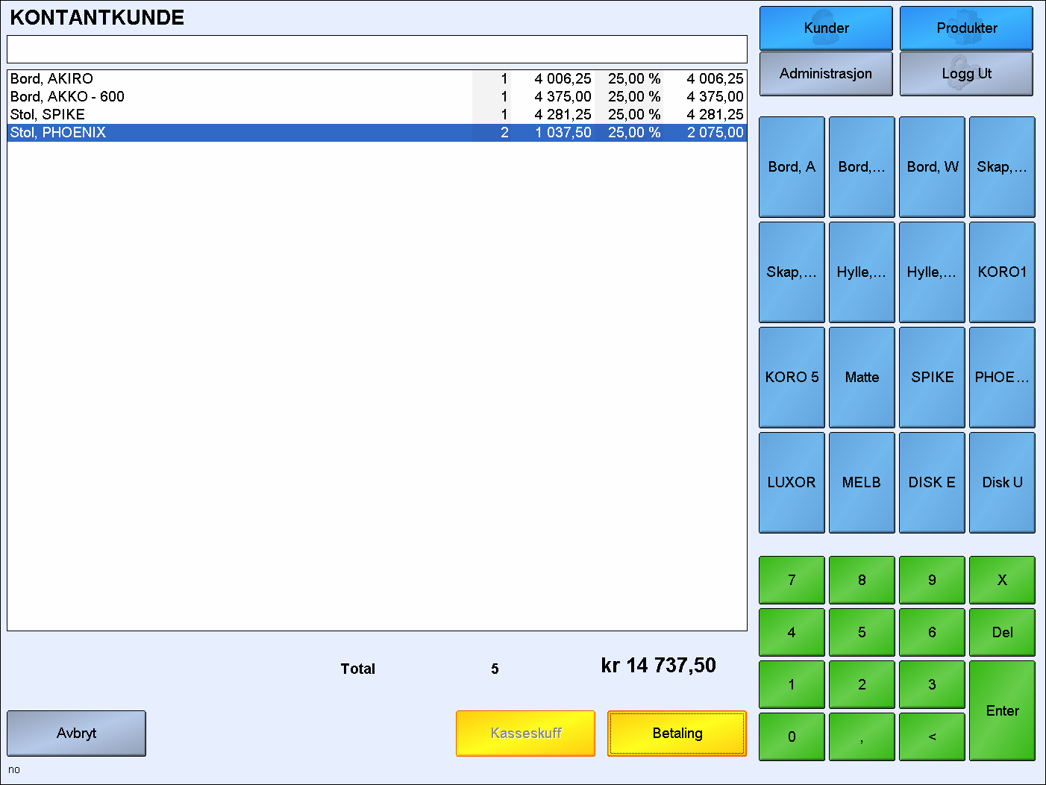Viewport: 1046px width, 785px height.
Task: Tap numpad key 2
Action: pyautogui.click(x=862, y=684)
